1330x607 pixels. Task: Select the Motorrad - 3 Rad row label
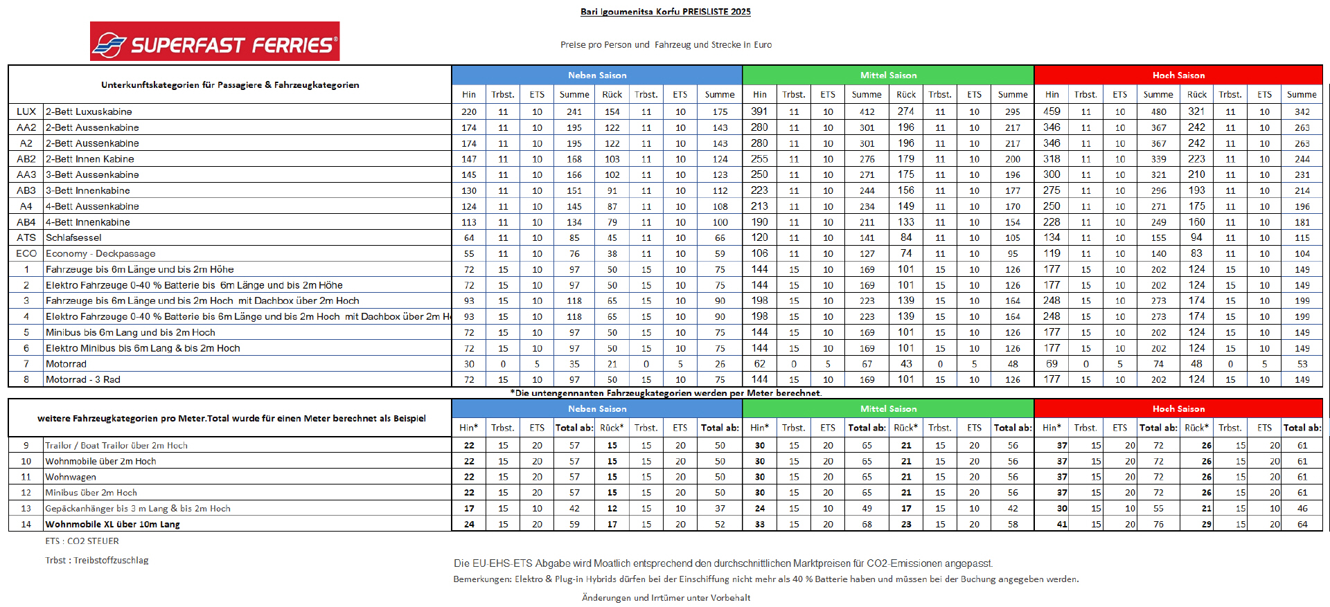pyautogui.click(x=83, y=379)
